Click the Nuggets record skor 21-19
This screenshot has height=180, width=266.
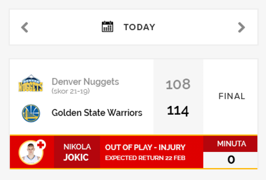point(71,91)
